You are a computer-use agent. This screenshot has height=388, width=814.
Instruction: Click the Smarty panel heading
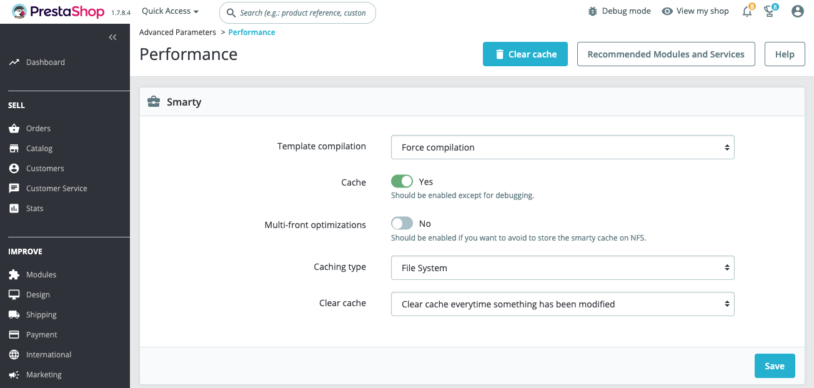coord(184,102)
